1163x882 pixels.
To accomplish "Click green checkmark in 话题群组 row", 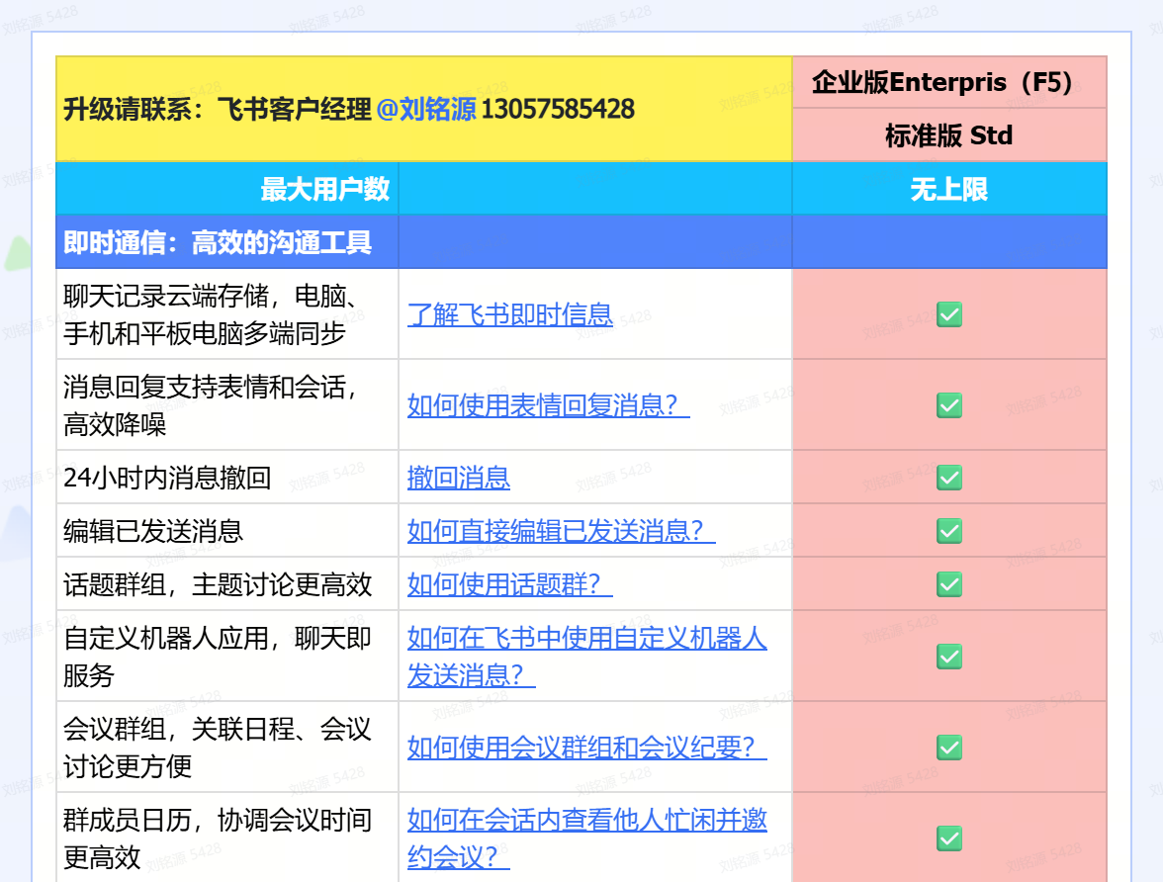I will 949,584.
